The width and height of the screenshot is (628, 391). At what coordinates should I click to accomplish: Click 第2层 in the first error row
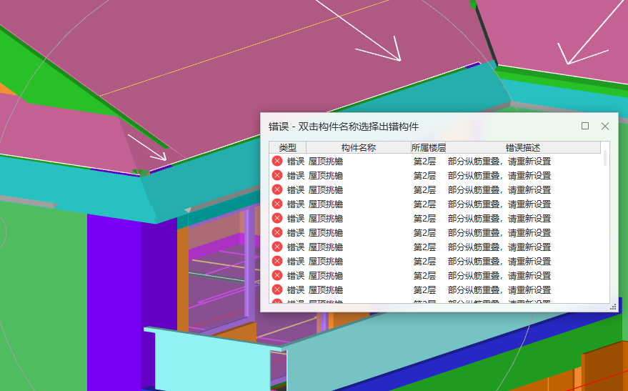point(424,162)
